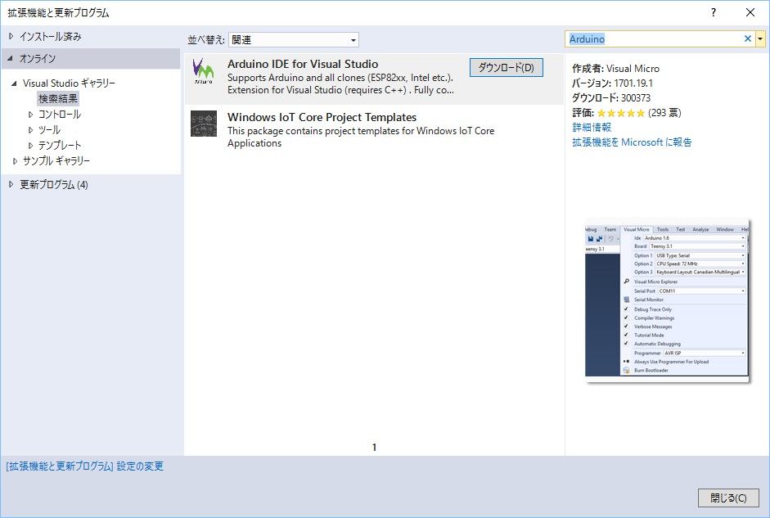
Task: Expand the サンプル ギャラリー node
Action: (16, 161)
